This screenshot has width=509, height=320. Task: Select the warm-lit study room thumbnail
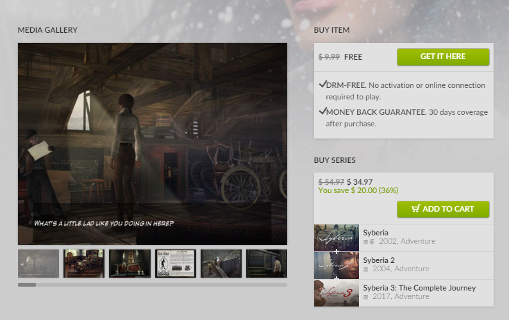(84, 264)
